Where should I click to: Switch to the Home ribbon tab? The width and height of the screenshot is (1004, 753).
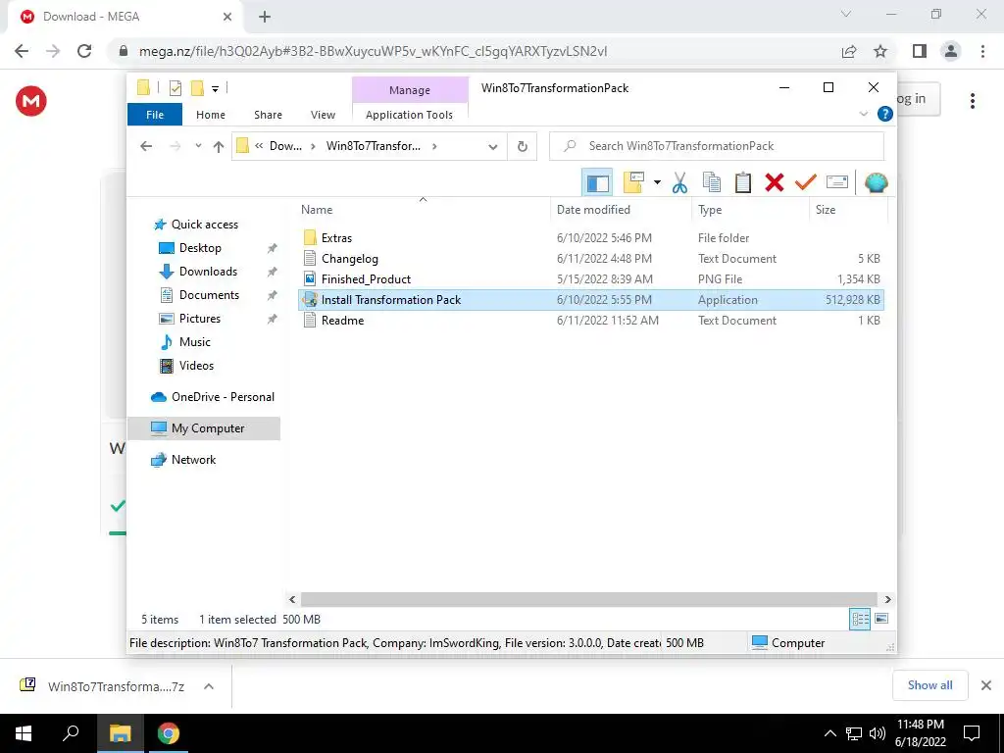click(x=211, y=115)
